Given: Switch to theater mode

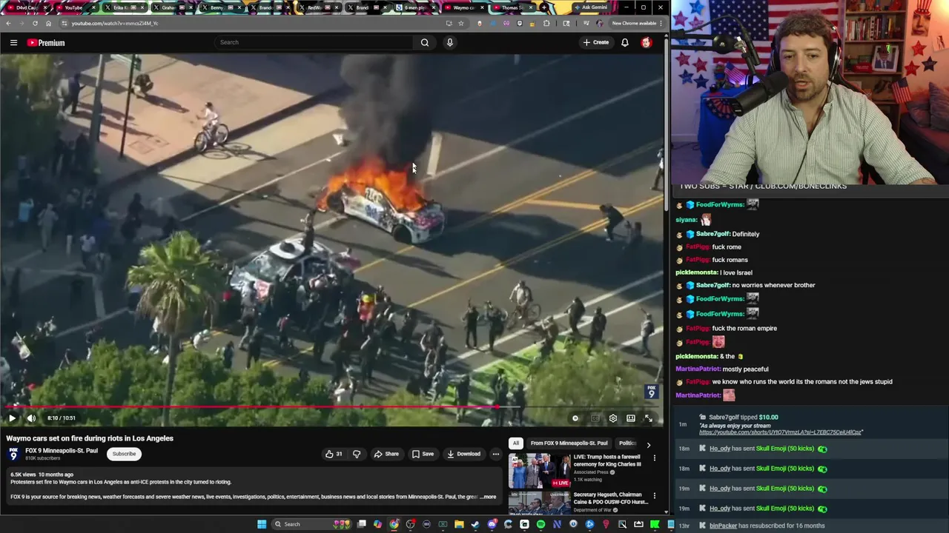Looking at the screenshot, I should point(631,418).
